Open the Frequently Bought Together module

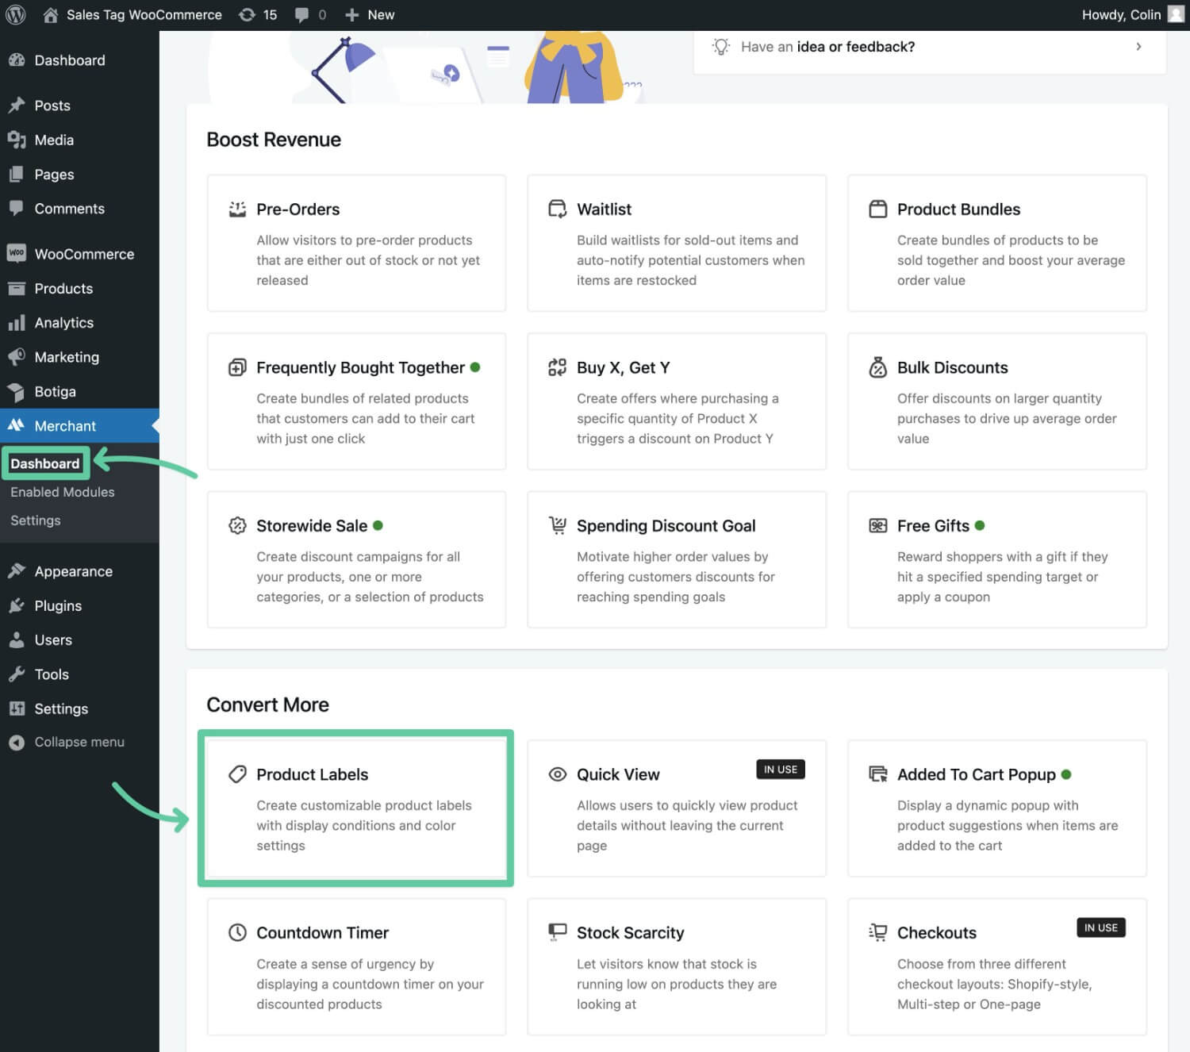pos(356,401)
